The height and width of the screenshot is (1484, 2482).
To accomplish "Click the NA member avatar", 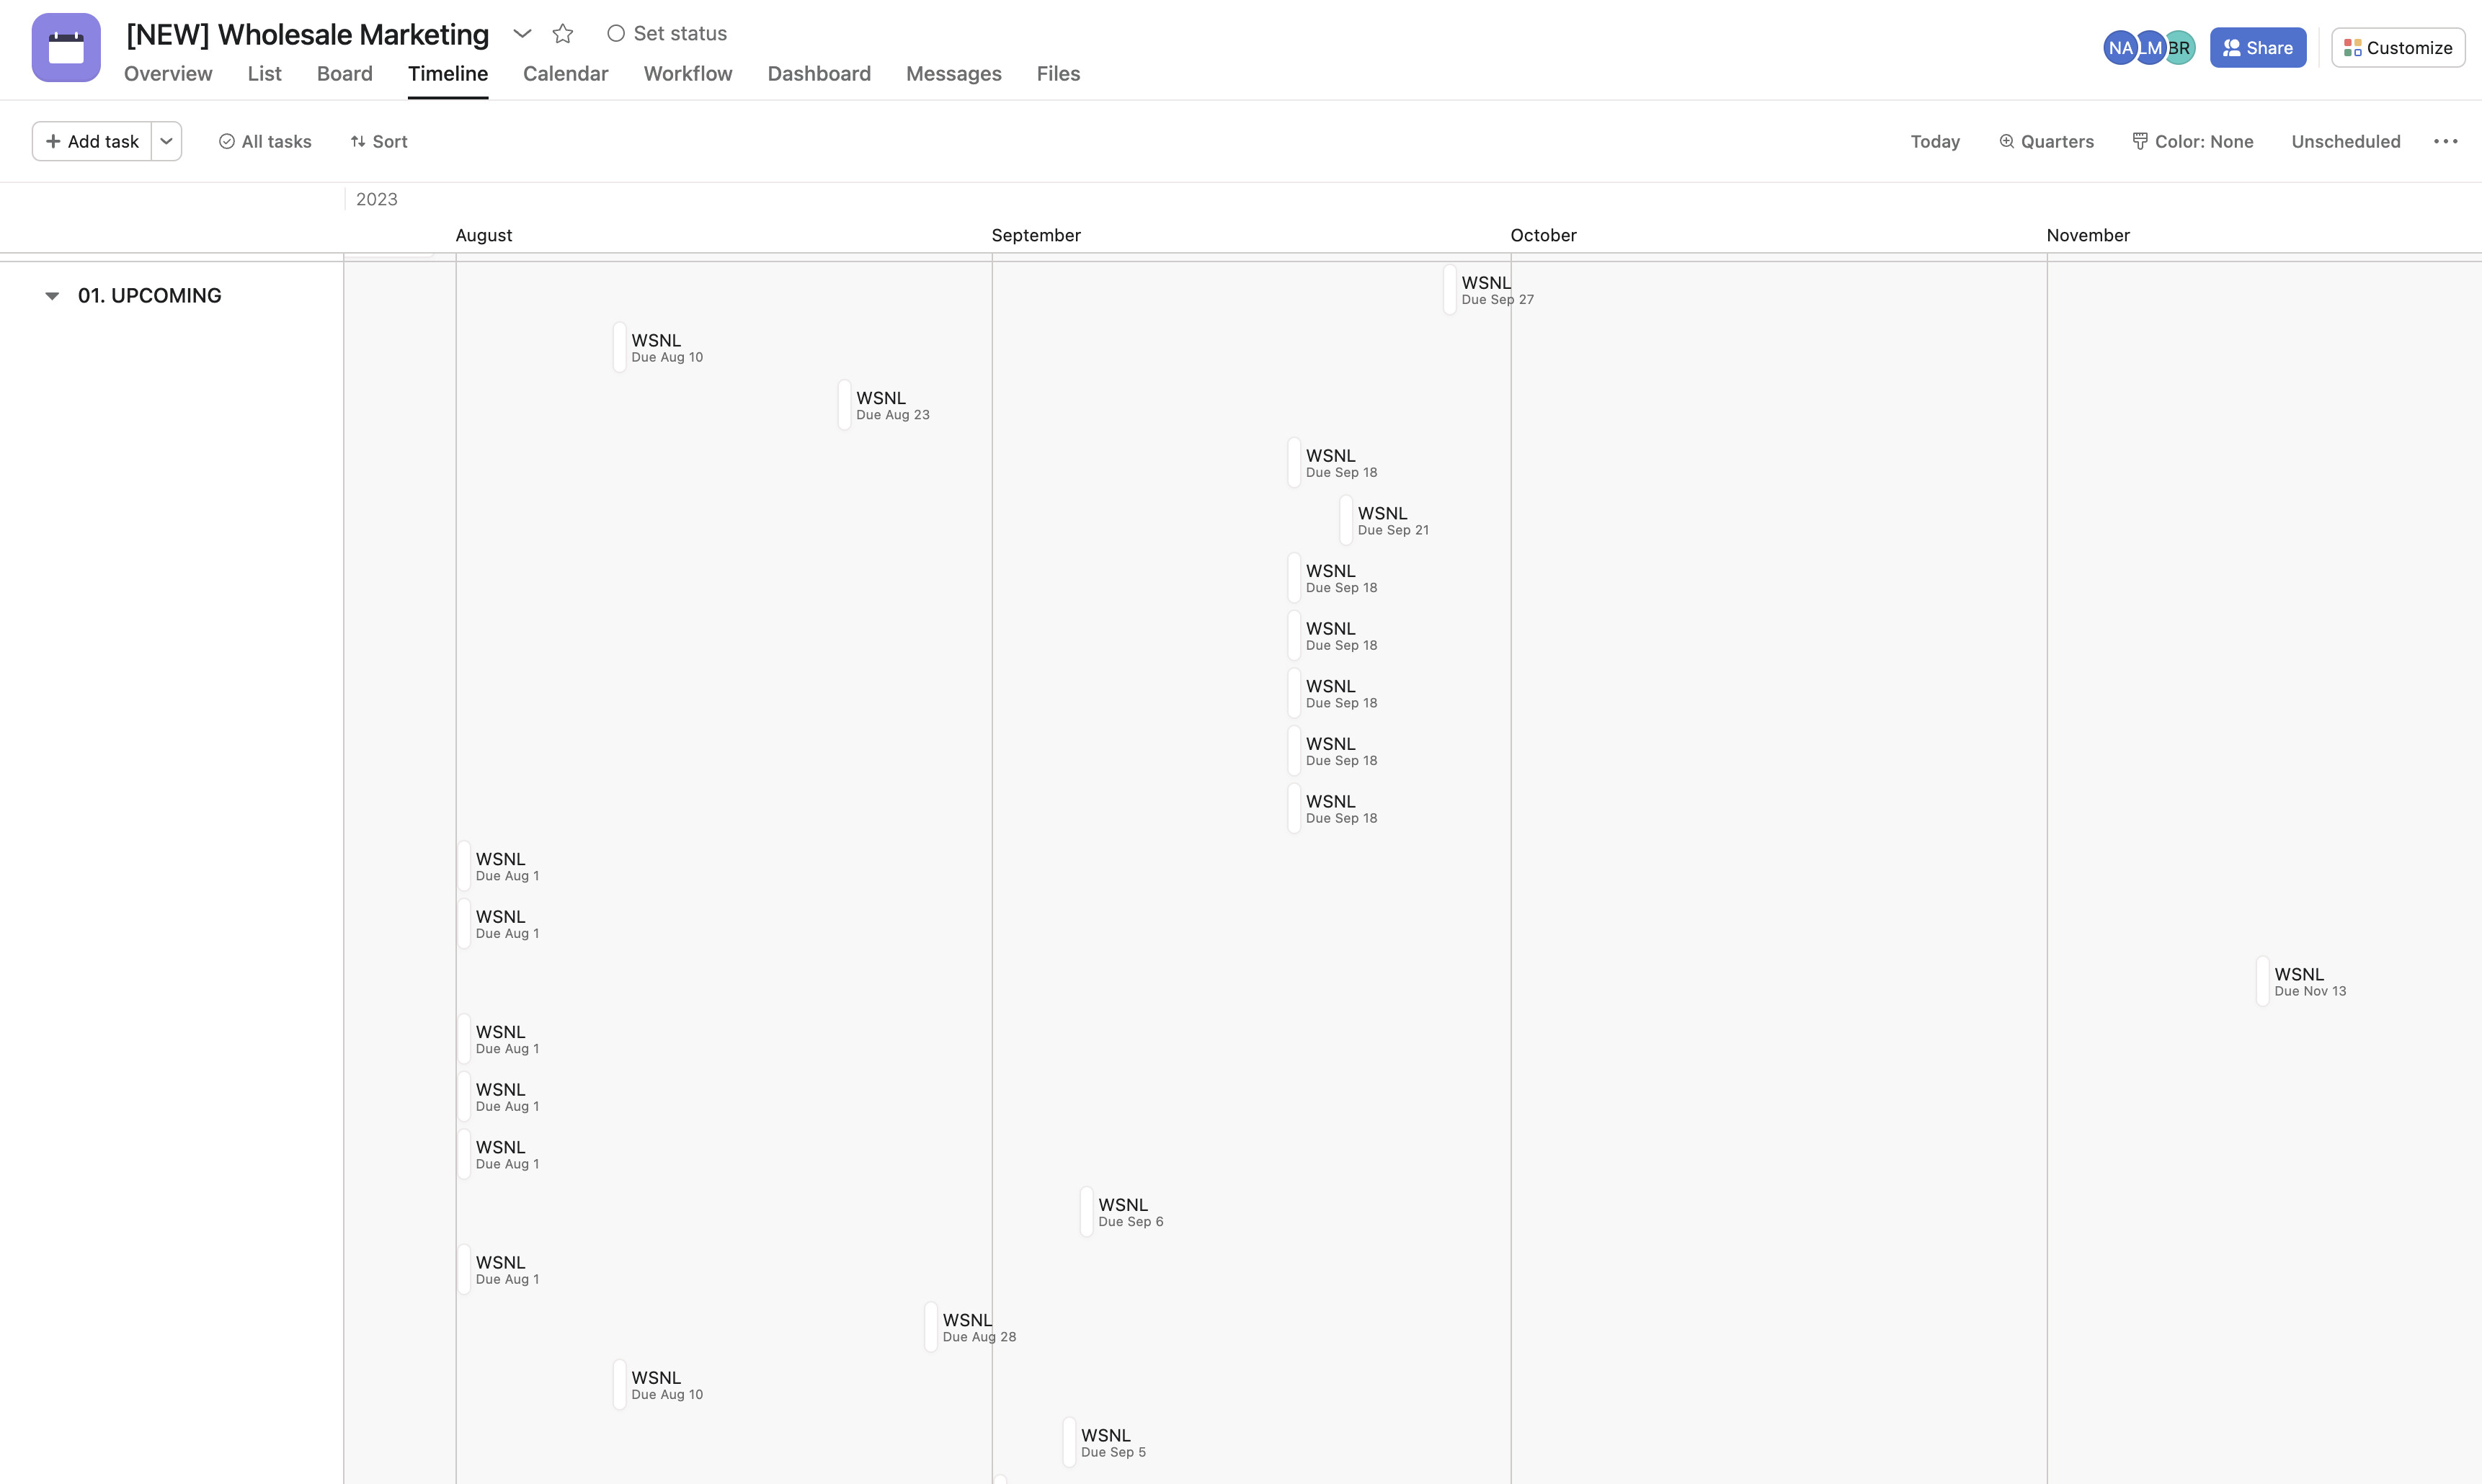I will tap(2117, 48).
